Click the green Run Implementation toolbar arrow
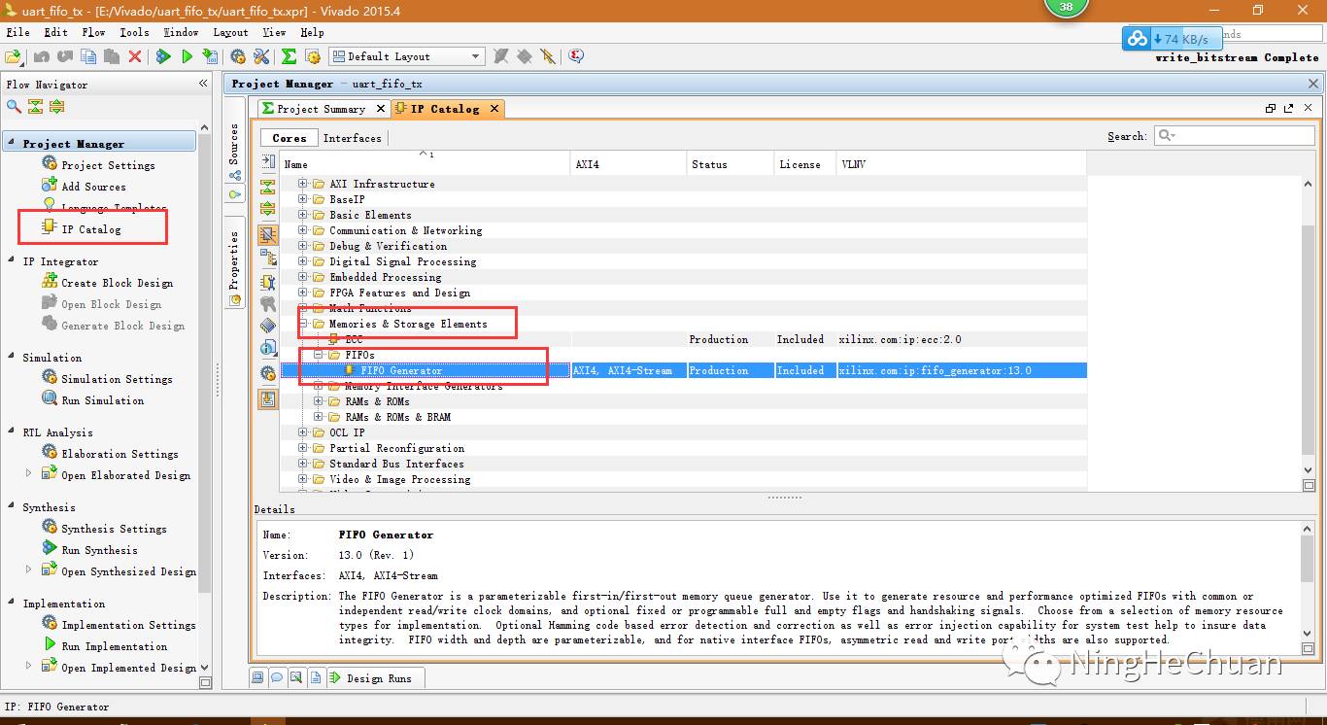The image size is (1327, 725). [187, 57]
